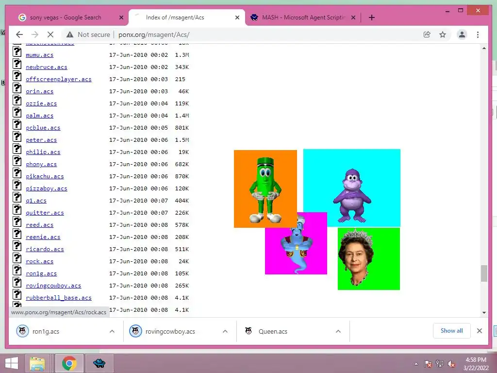The image size is (497, 373).
Task: Click the browser forward arrow
Action: pyautogui.click(x=35, y=34)
